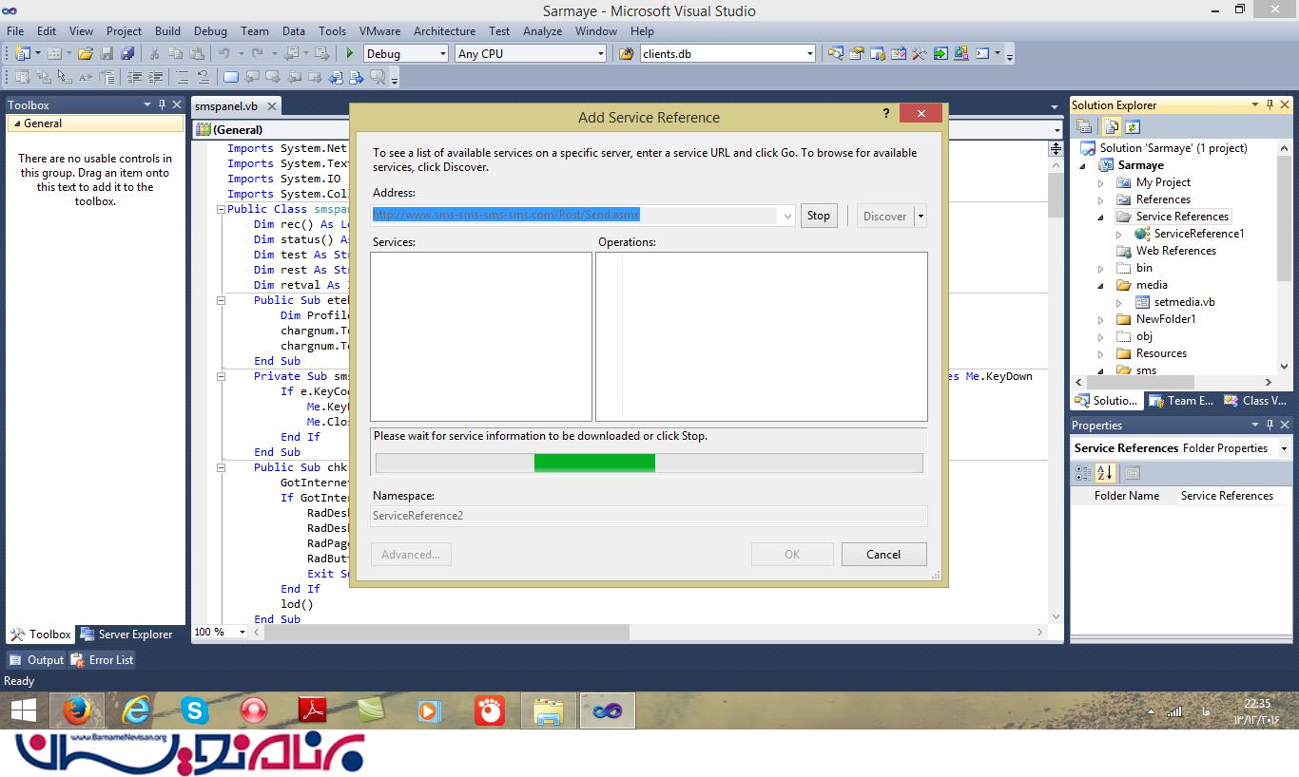Click the Paste clipboard icon
Image resolution: width=1299 pixels, height=777 pixels.
tap(197, 54)
